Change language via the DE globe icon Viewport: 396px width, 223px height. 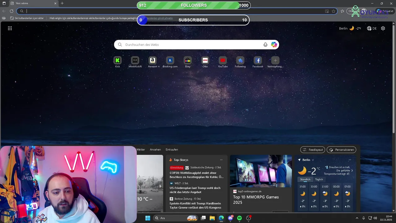(372, 28)
